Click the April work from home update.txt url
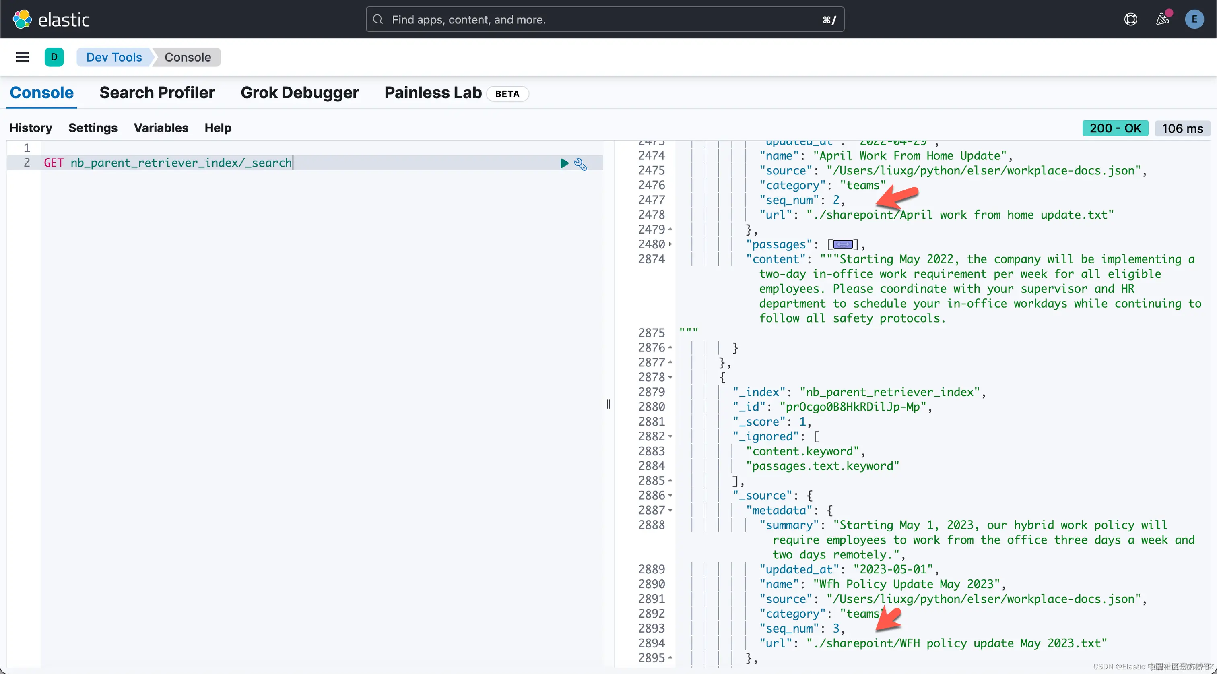This screenshot has width=1217, height=674. tap(959, 215)
